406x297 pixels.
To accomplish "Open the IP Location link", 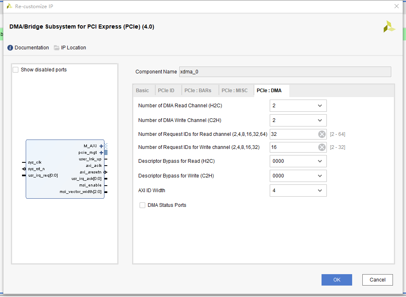I will click(x=73, y=48).
